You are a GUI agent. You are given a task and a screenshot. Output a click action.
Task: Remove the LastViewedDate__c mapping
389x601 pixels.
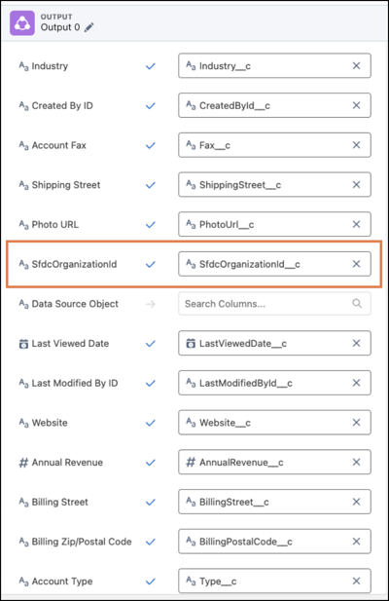(356, 344)
